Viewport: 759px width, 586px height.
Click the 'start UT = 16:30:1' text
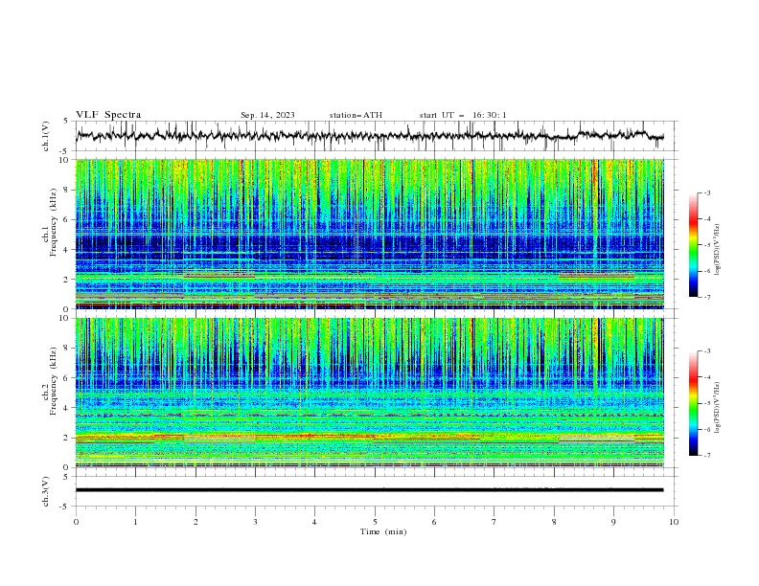pos(463,115)
